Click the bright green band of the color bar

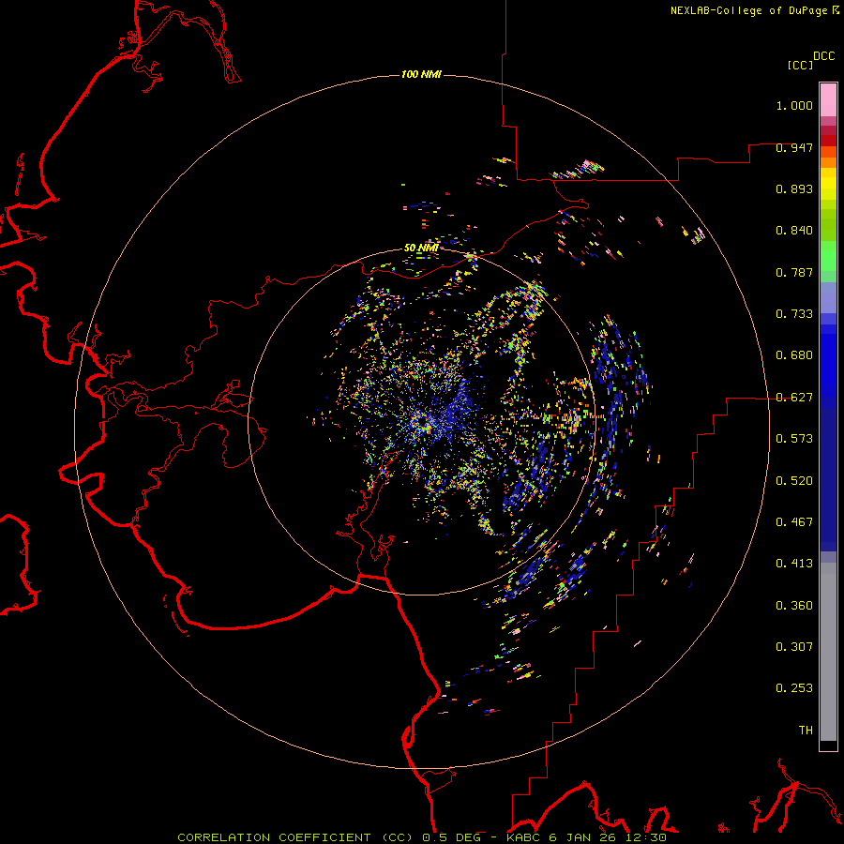[828, 256]
